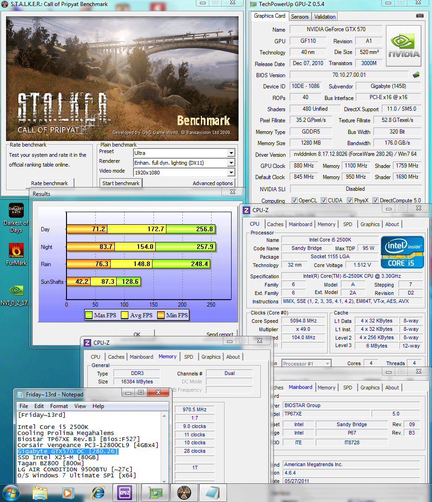Open the Caches tab in the CPU-Z CPU window
Screen dimensions: 432x502
coord(275,224)
